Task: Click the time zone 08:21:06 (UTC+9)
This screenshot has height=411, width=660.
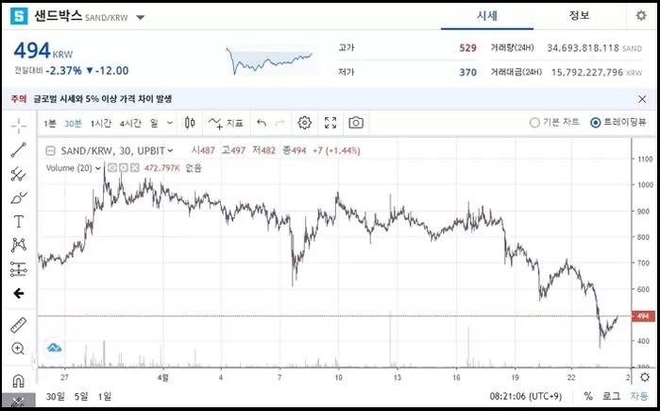Action: point(525,396)
